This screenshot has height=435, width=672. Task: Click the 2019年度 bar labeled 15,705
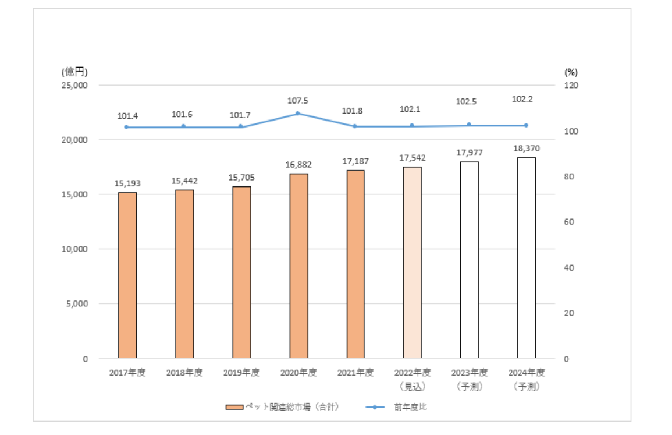pos(241,272)
